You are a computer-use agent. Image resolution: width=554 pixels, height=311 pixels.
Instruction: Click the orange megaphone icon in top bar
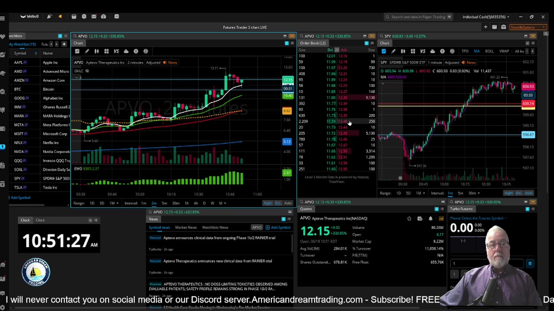(x=60, y=16)
